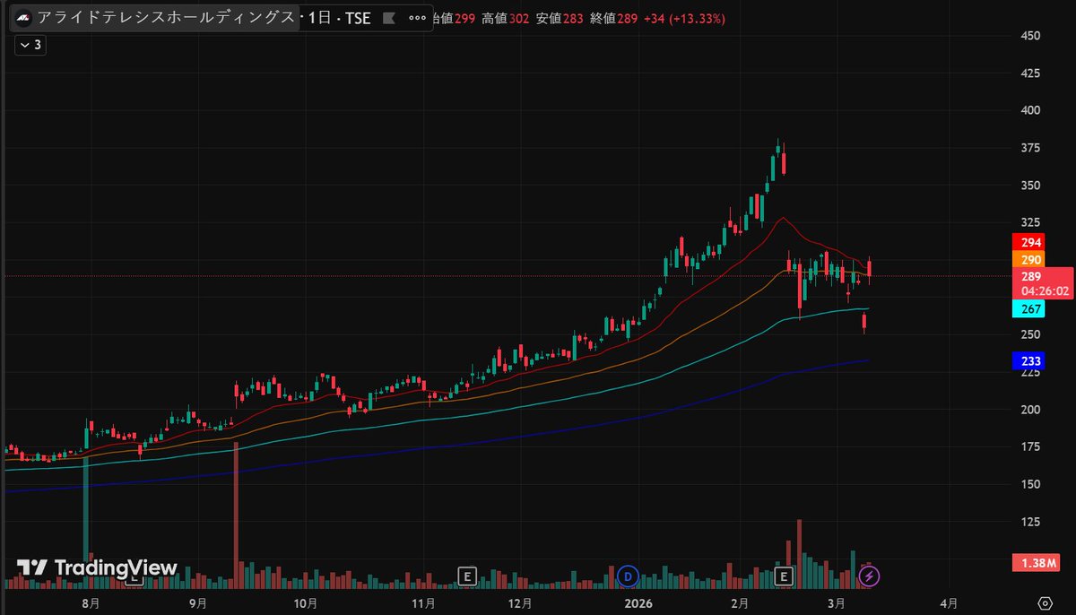Click the 450 price axis label
The image size is (1076, 615).
click(1030, 36)
